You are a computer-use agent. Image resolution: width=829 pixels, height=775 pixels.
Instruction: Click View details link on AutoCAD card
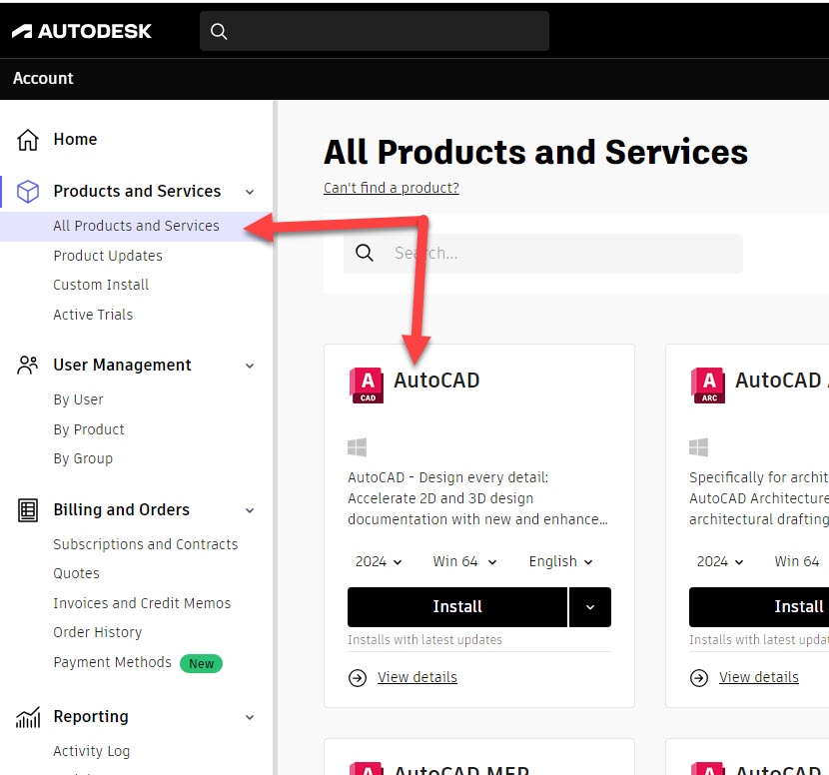pyautogui.click(x=417, y=677)
